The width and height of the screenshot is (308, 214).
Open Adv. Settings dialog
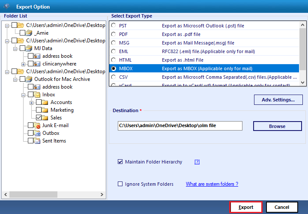coord(278,100)
